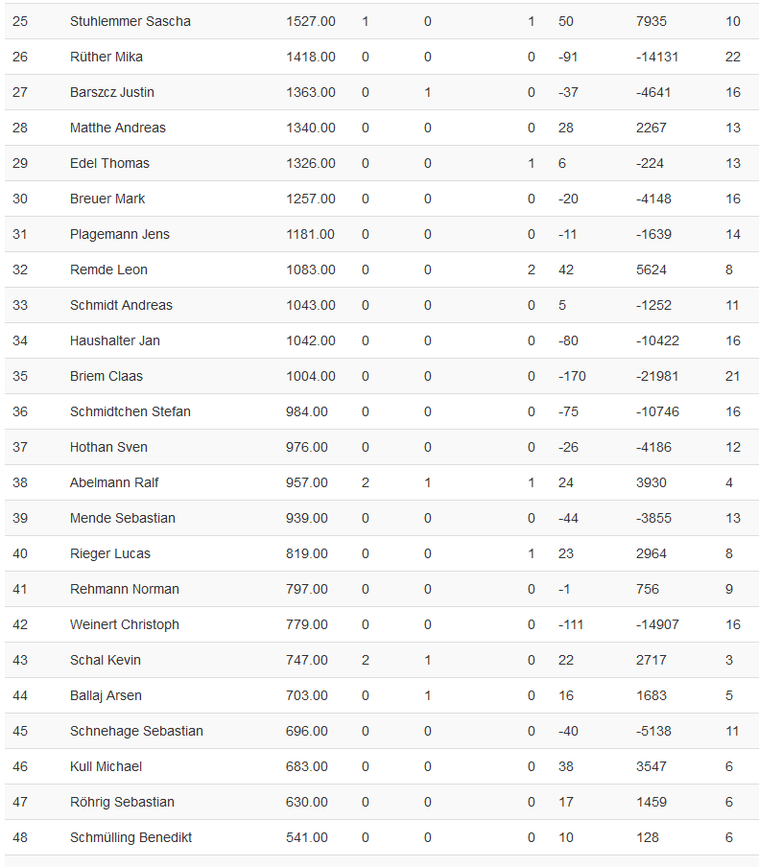Image resolution: width=759 pixels, height=867 pixels.
Task: Select rank number 46 cell
Action: [20, 766]
